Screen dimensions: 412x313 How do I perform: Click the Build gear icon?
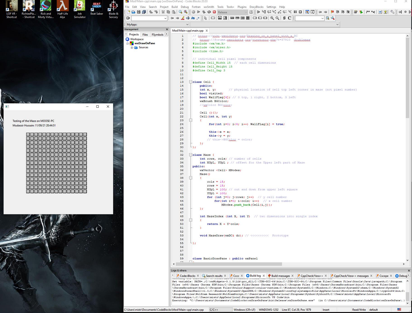(193, 12)
